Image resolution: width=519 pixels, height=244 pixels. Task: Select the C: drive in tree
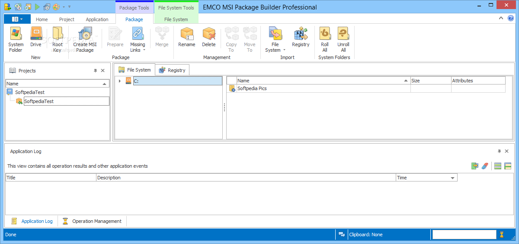[177, 81]
